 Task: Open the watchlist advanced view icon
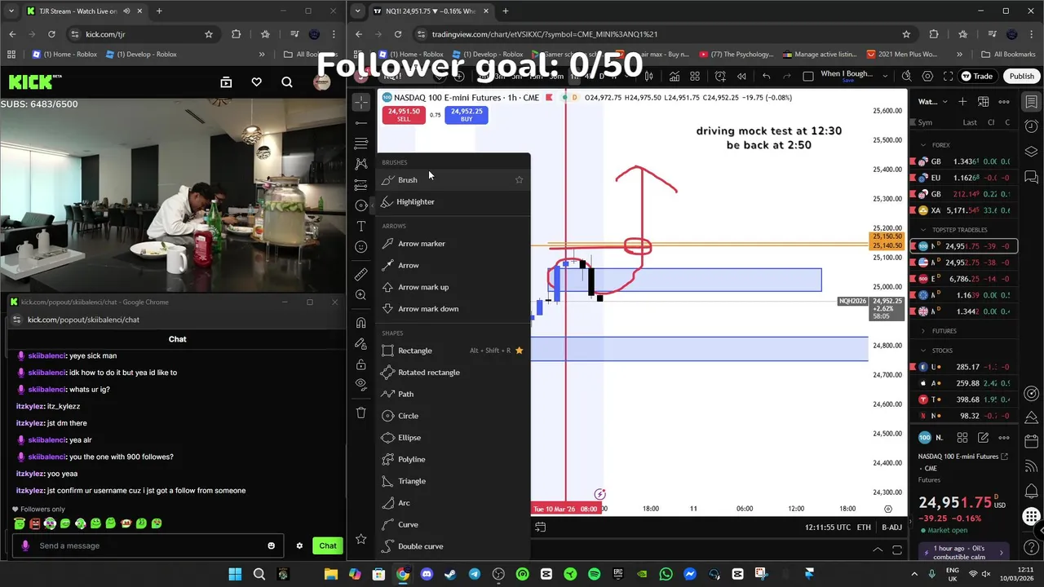click(984, 102)
